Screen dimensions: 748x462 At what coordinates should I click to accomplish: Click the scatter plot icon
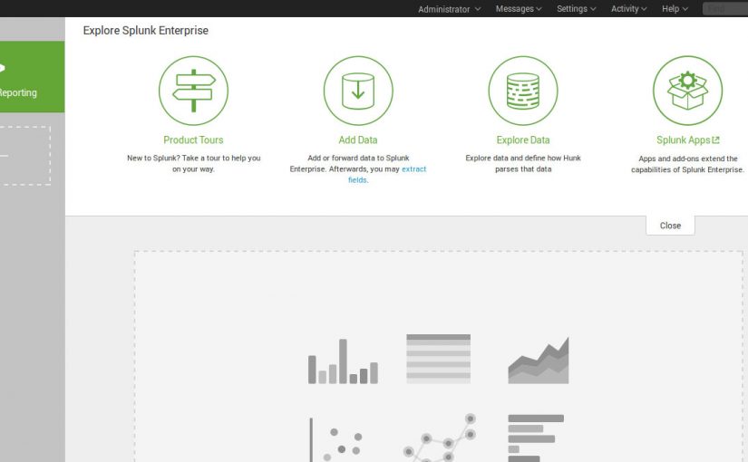click(x=335, y=439)
